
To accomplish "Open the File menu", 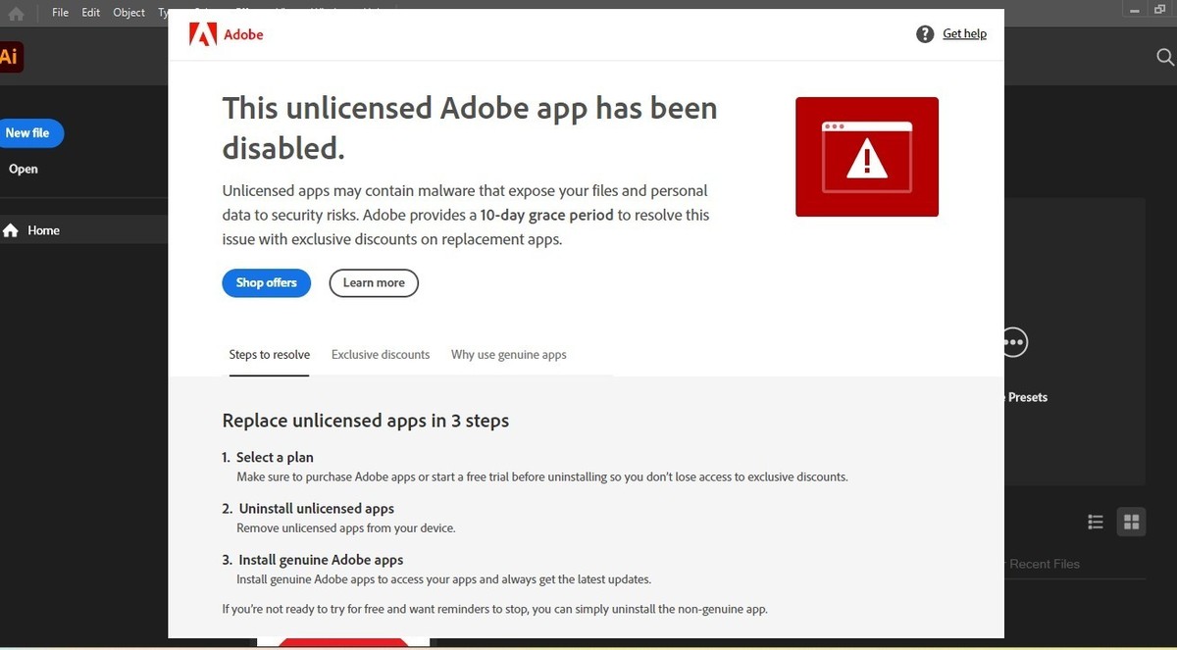I will pos(61,13).
